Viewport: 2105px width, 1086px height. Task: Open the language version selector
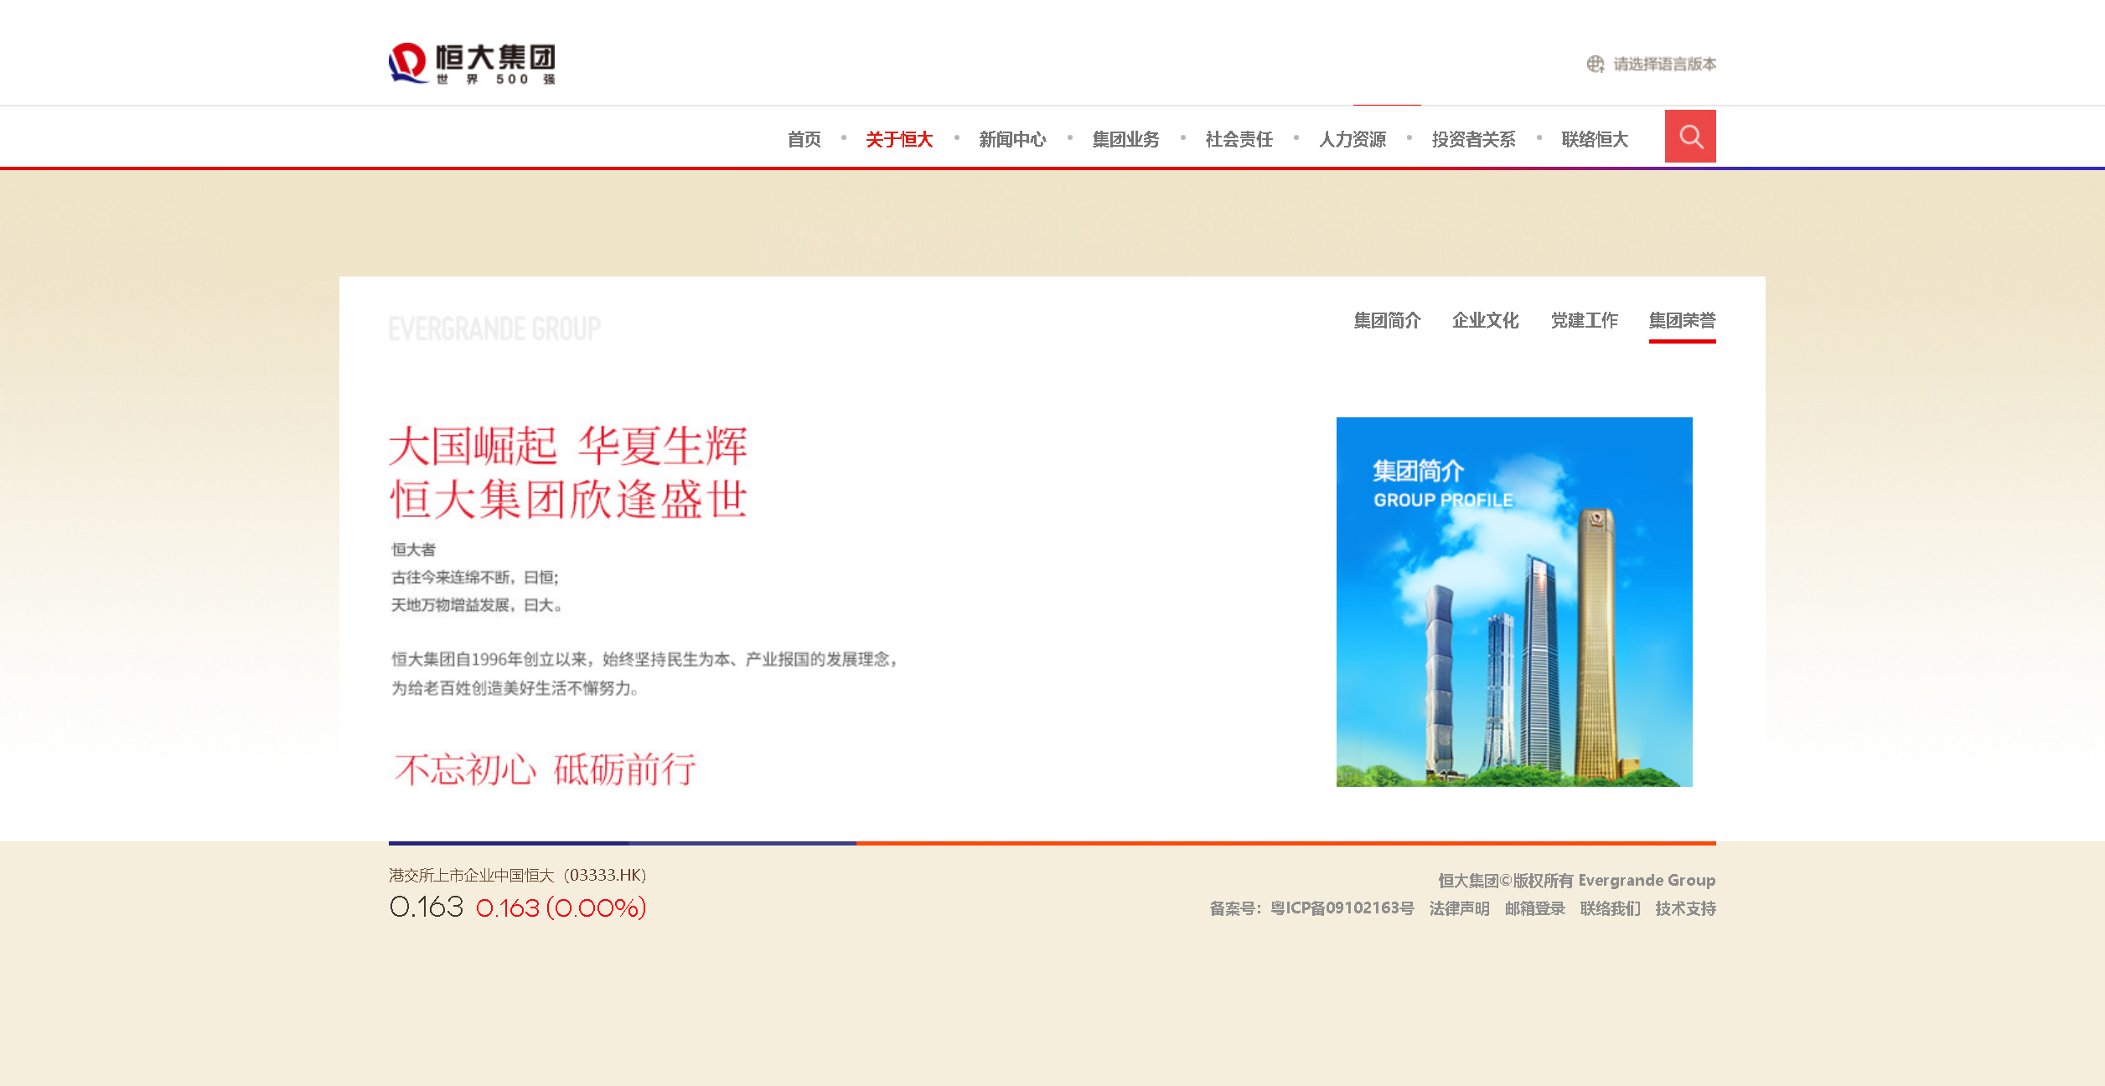[1664, 65]
